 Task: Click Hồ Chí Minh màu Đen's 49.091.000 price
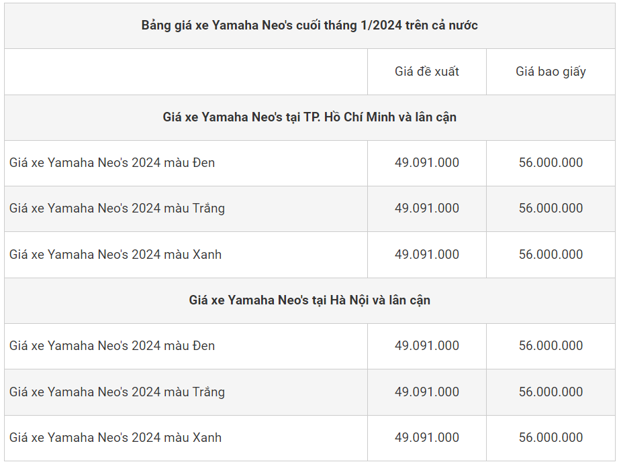coord(427,163)
